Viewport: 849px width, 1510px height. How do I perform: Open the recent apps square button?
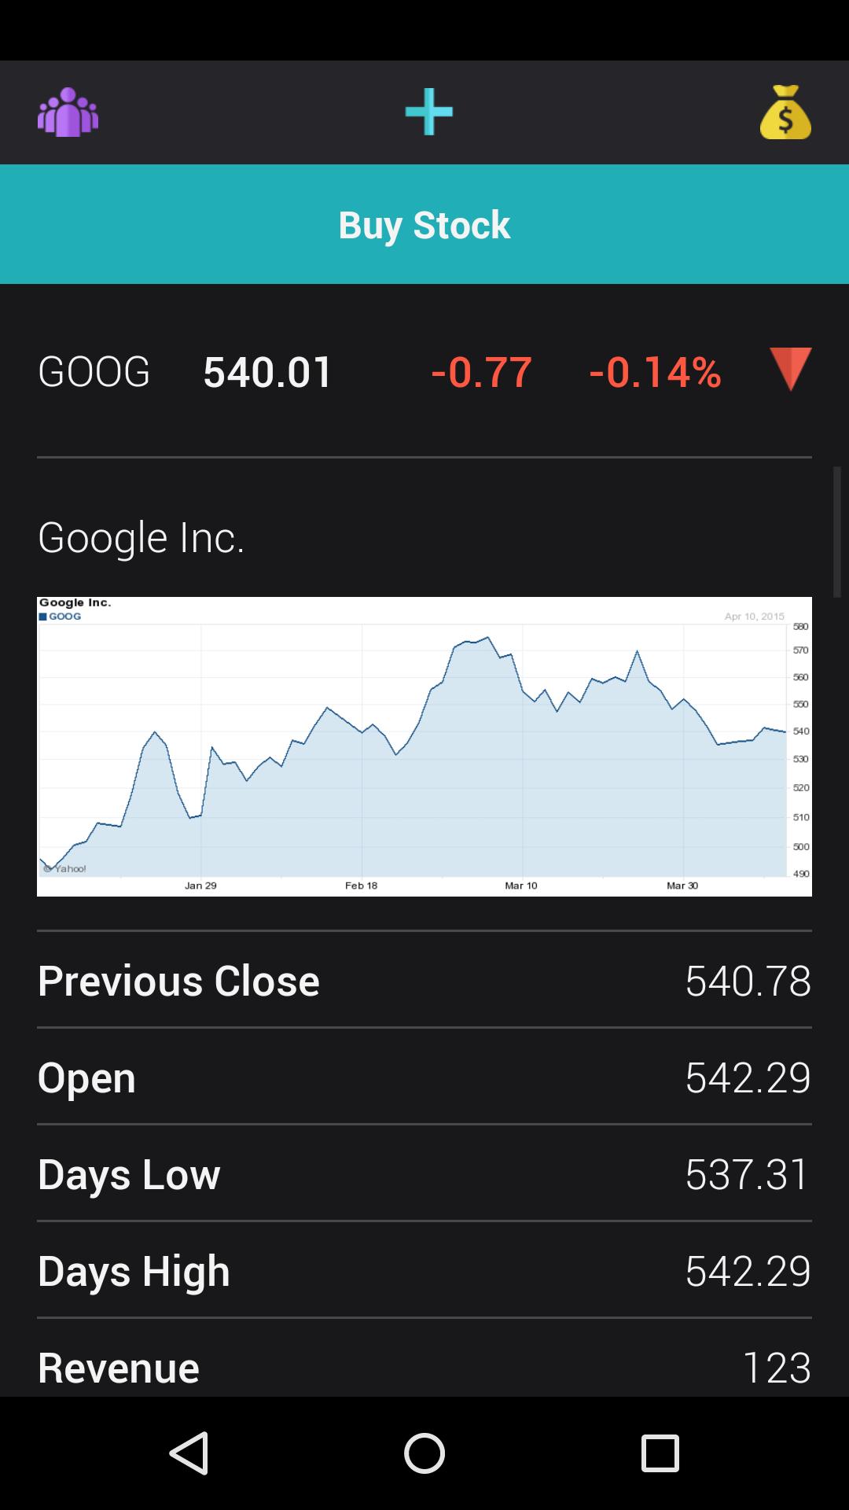(660, 1453)
